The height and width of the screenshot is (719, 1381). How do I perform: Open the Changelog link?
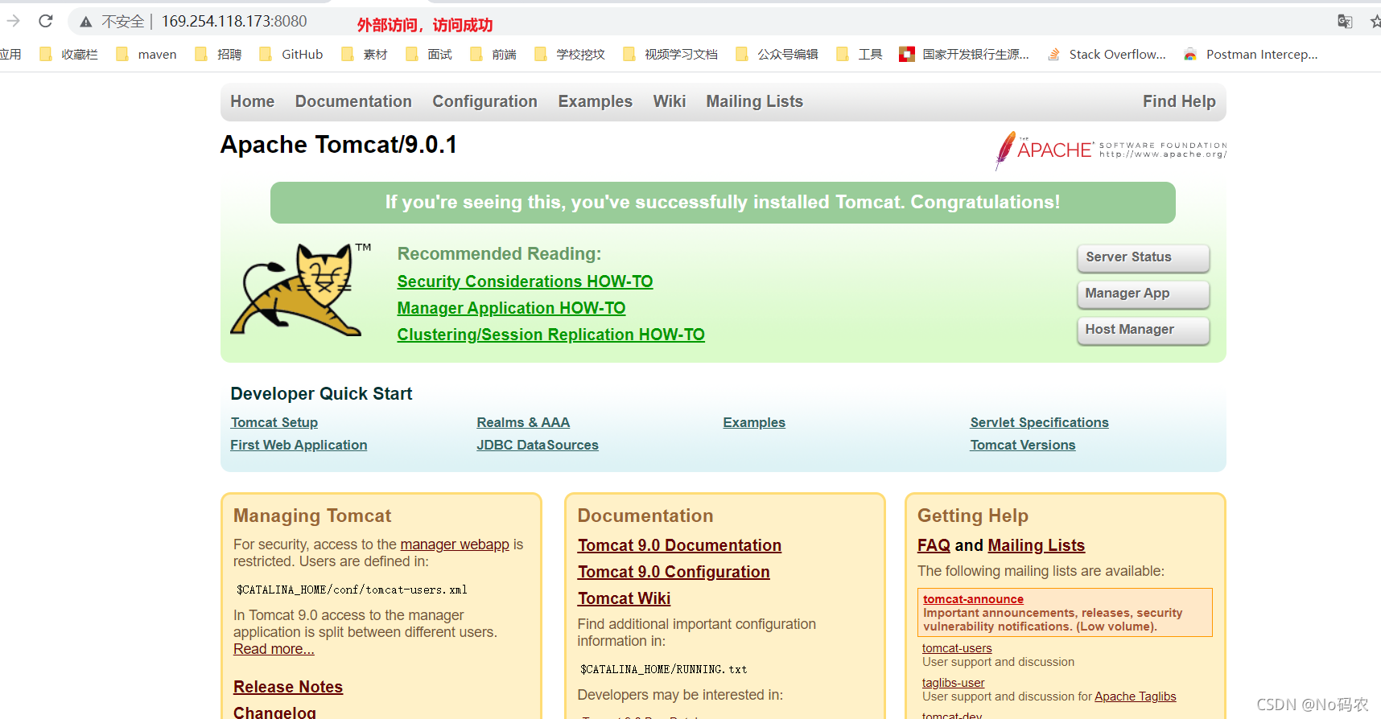(x=274, y=712)
